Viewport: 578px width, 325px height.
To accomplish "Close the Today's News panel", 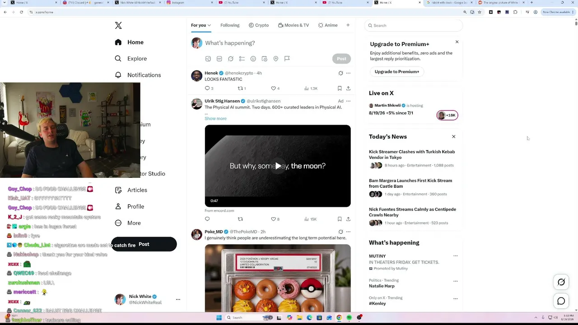I will pos(454,137).
